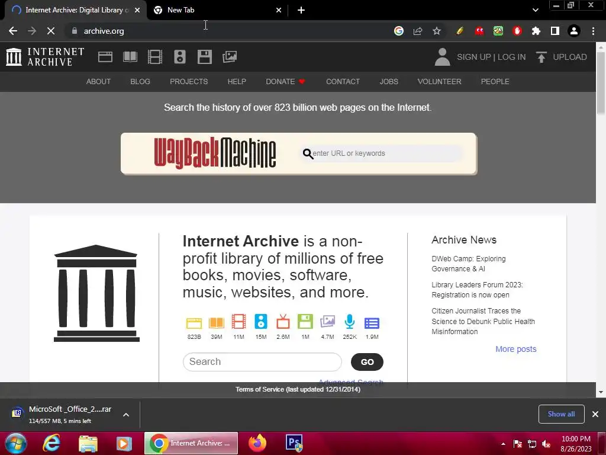Click the Upload arrow icon
Image resolution: width=606 pixels, height=455 pixels.
pos(541,57)
